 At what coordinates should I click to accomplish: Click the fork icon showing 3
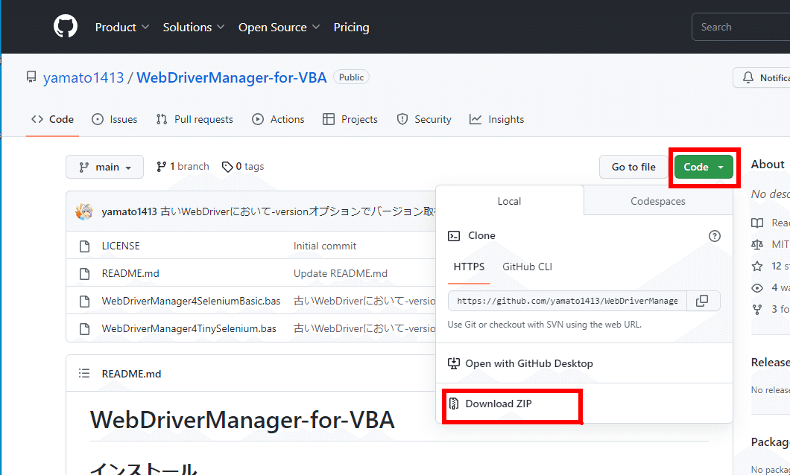757,310
